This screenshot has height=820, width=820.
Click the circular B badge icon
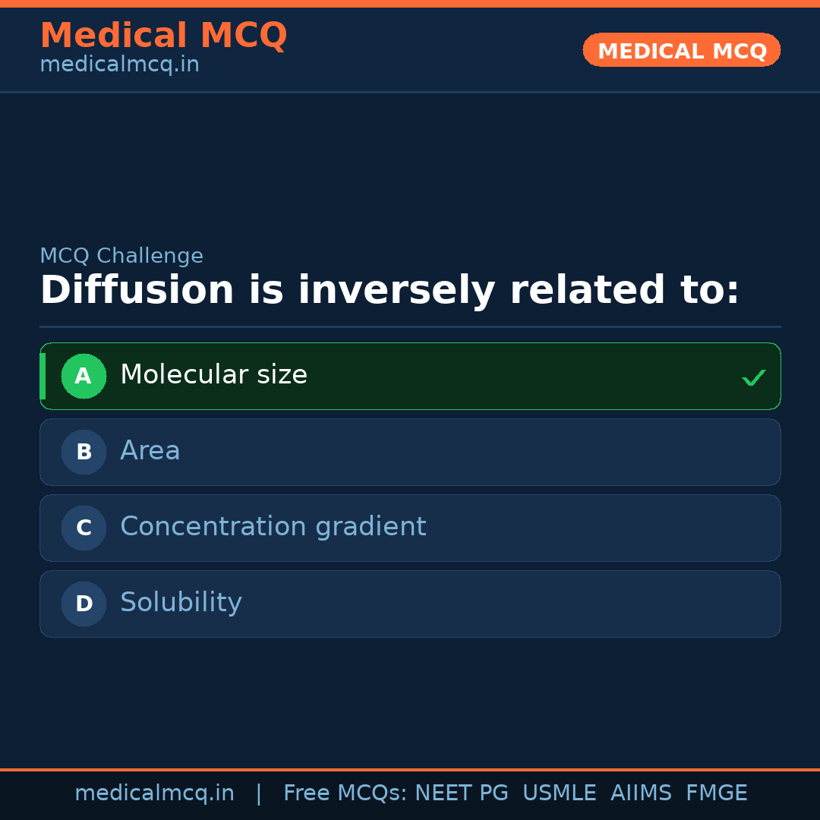[x=84, y=452]
